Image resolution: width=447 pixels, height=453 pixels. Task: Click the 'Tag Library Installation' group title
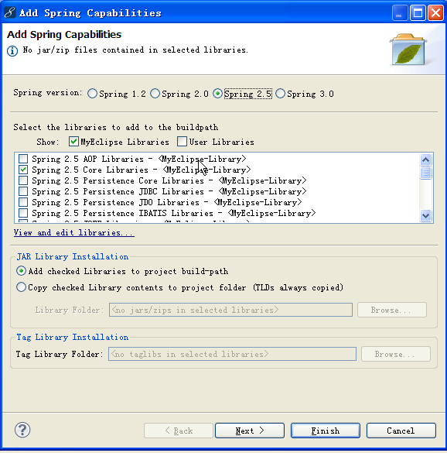tap(73, 337)
